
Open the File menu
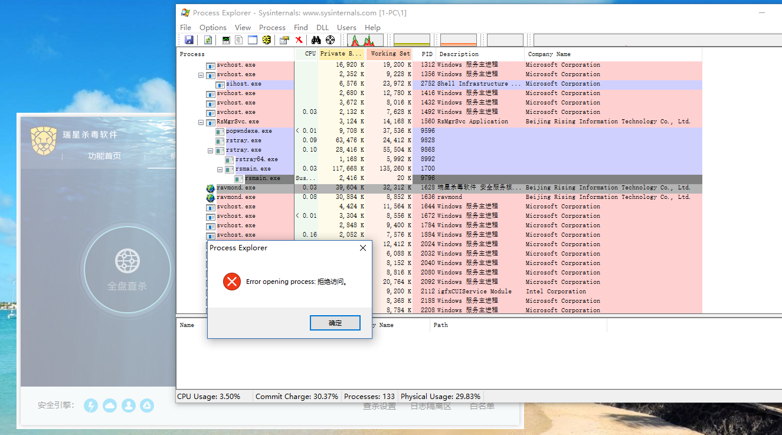185,28
